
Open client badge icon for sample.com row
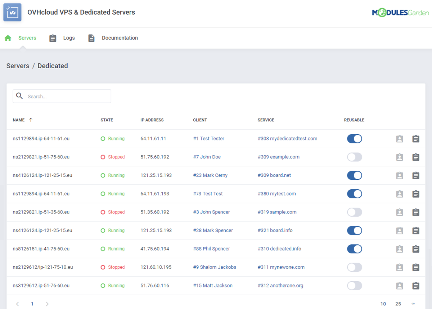click(x=400, y=212)
